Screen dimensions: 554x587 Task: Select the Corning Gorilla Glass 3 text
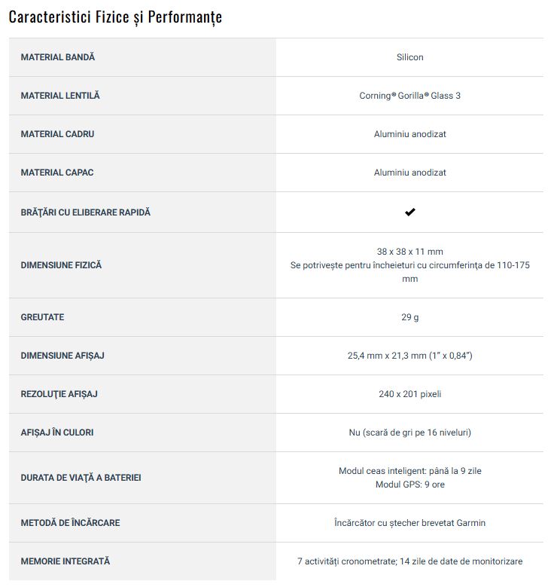click(409, 96)
